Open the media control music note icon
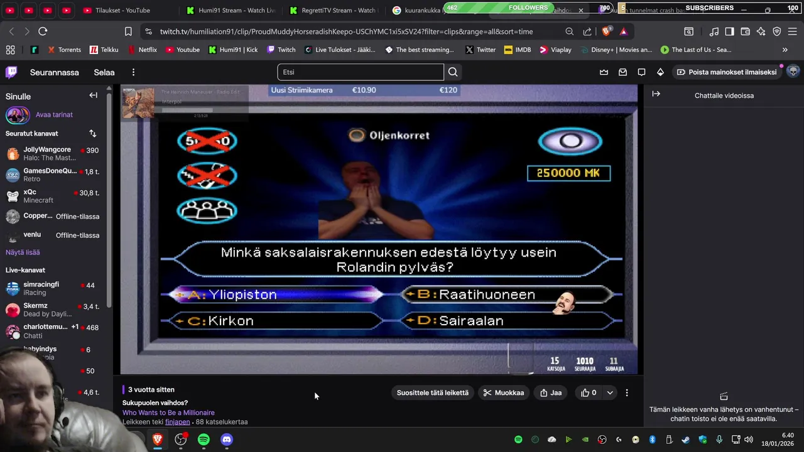The height and width of the screenshot is (452, 804). click(x=714, y=31)
